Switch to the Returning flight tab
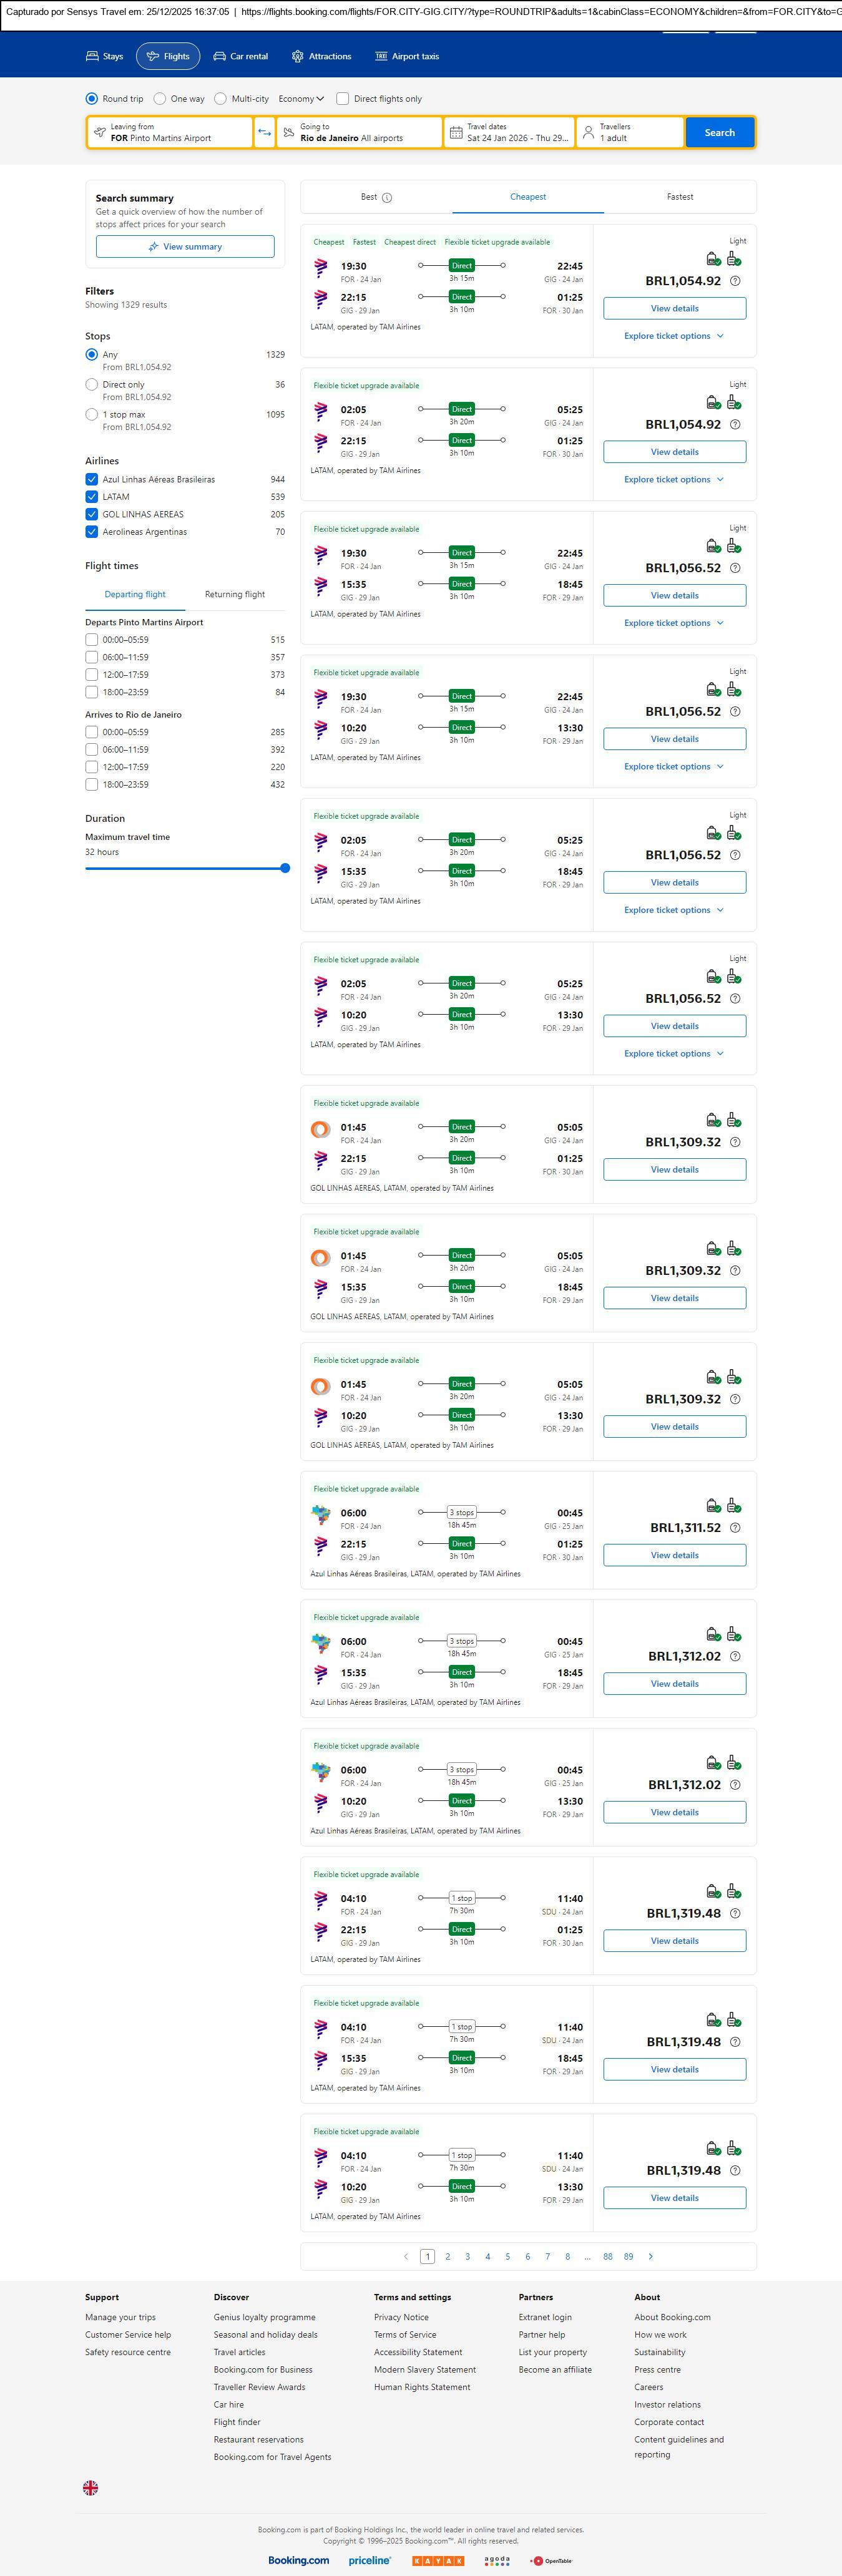The height and width of the screenshot is (2576, 842). [235, 594]
